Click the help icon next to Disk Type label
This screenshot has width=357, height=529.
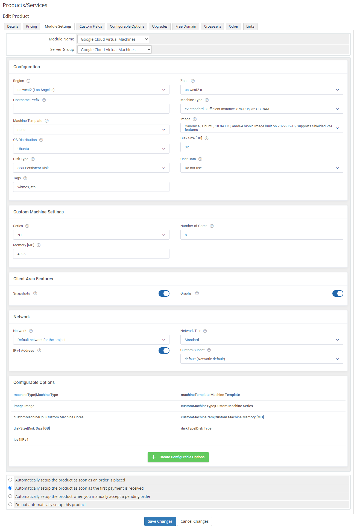pyautogui.click(x=33, y=159)
